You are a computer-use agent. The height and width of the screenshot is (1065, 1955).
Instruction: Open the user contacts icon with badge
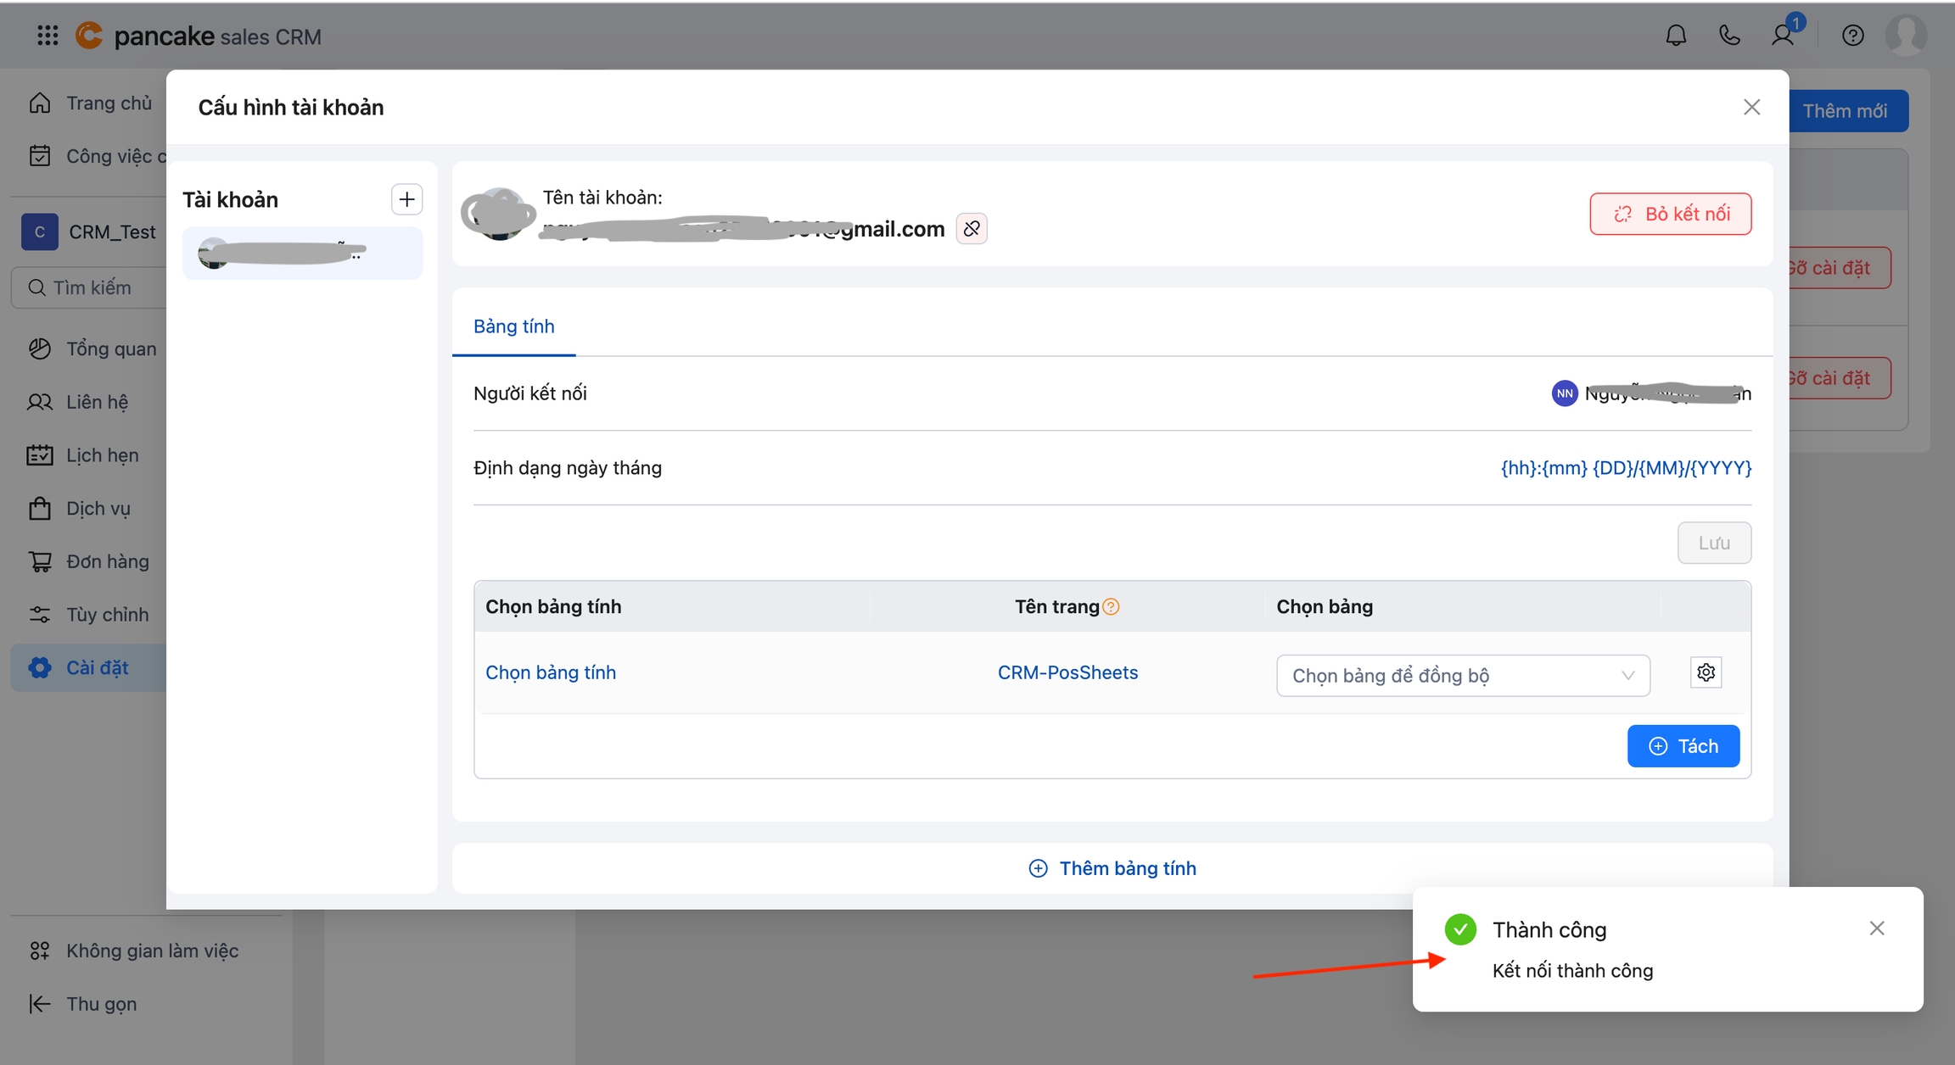tap(1783, 36)
